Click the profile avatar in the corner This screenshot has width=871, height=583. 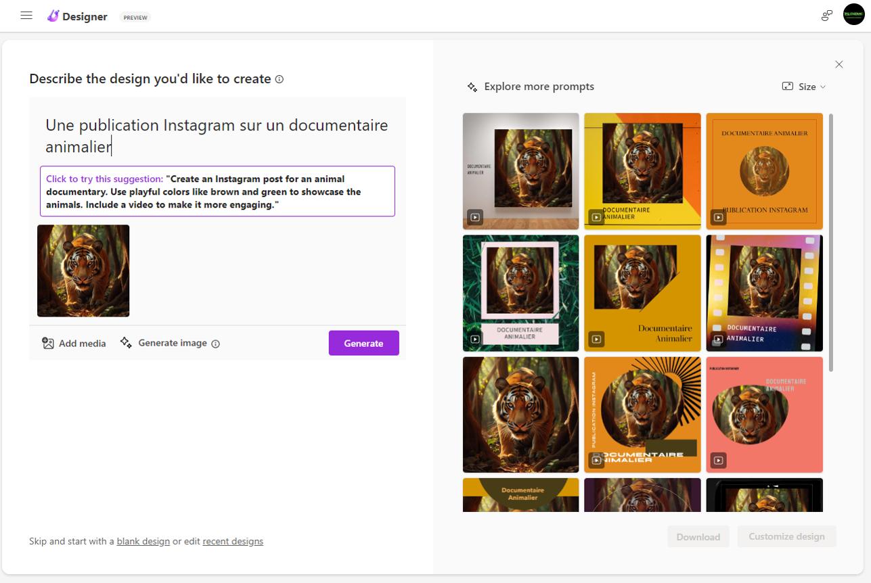click(x=854, y=14)
